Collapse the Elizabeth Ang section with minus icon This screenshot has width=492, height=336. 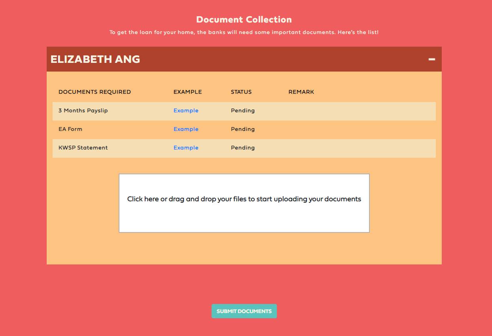click(x=431, y=59)
